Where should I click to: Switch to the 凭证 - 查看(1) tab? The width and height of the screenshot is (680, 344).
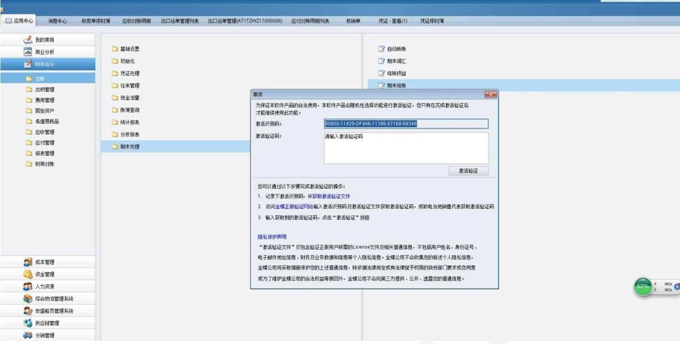(x=393, y=21)
